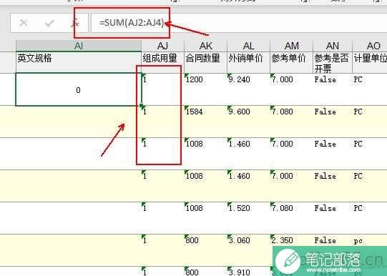Select the 英文规格 header cell
Screen dimensions: 387x276
(79, 62)
